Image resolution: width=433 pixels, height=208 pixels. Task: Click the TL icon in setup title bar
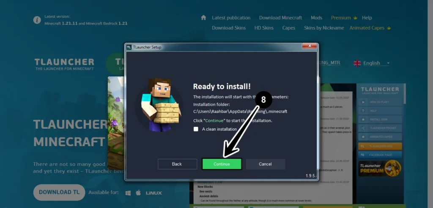click(129, 47)
